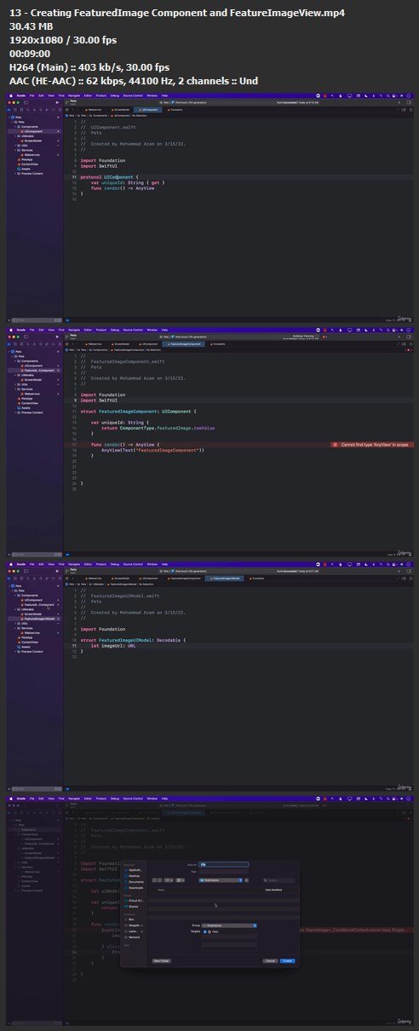Select the UIComponent tab in the FeaturedImageComponent.swift frame

(x=148, y=344)
